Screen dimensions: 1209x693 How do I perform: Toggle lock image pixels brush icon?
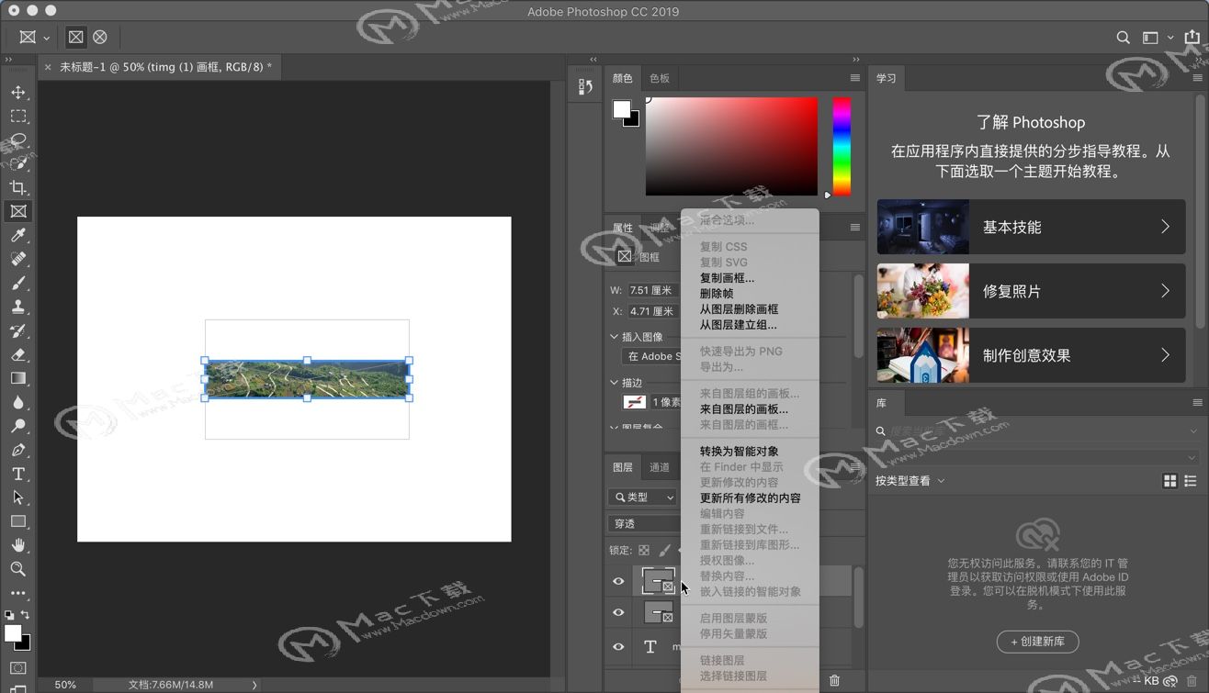[665, 550]
